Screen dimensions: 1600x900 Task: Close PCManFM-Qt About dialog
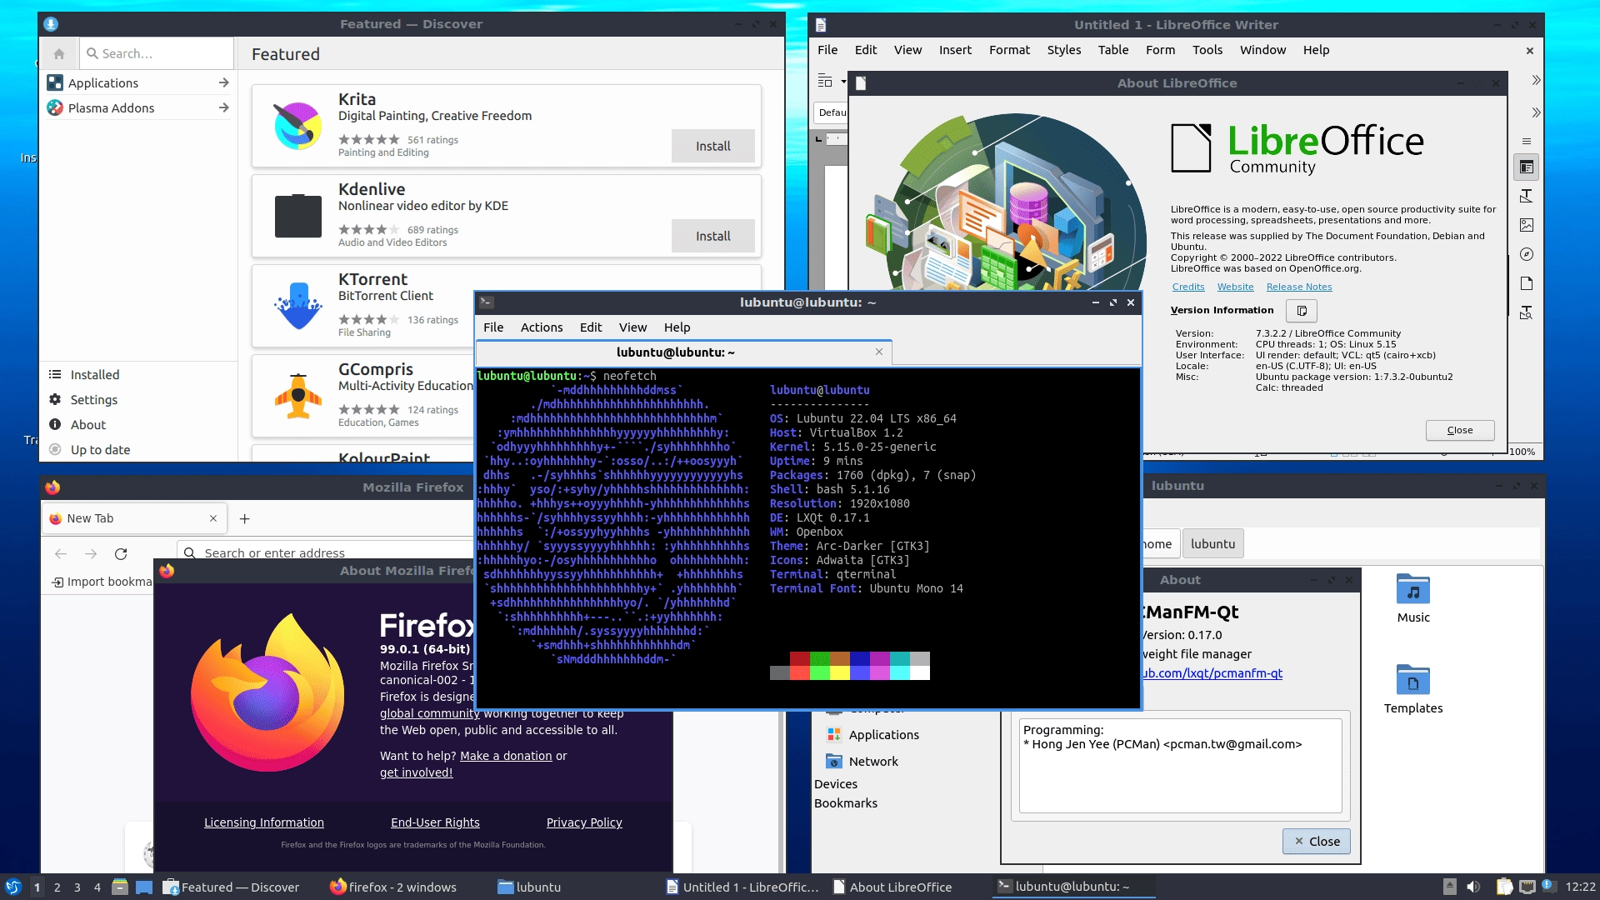pyautogui.click(x=1317, y=842)
